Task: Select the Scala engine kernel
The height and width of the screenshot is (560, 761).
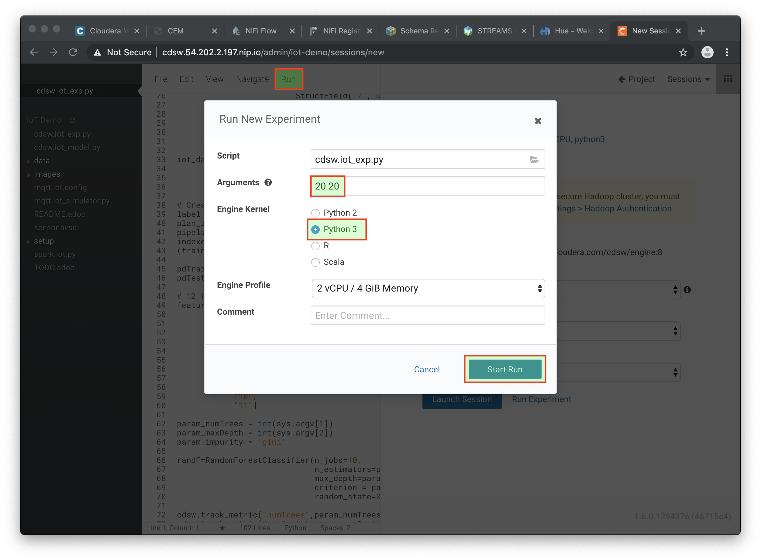Action: (315, 262)
